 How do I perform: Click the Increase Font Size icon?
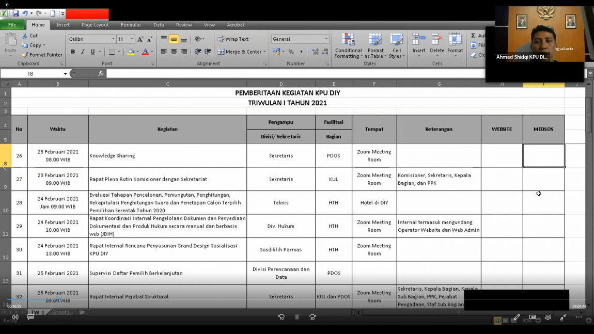pos(140,39)
